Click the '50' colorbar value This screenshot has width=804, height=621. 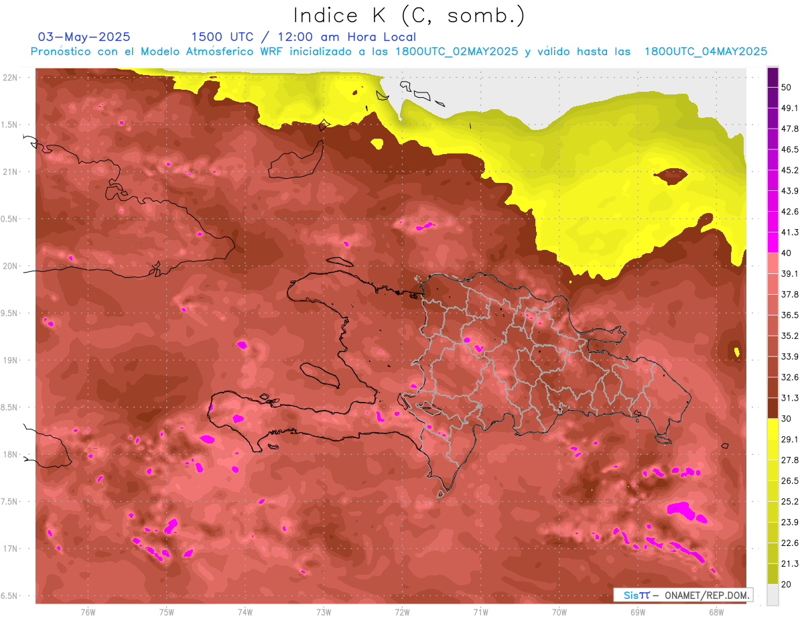(x=787, y=88)
